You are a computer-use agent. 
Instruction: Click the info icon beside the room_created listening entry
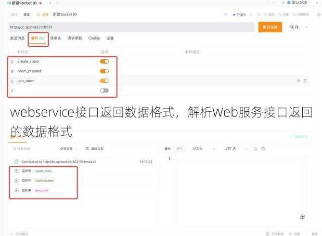pos(17,181)
